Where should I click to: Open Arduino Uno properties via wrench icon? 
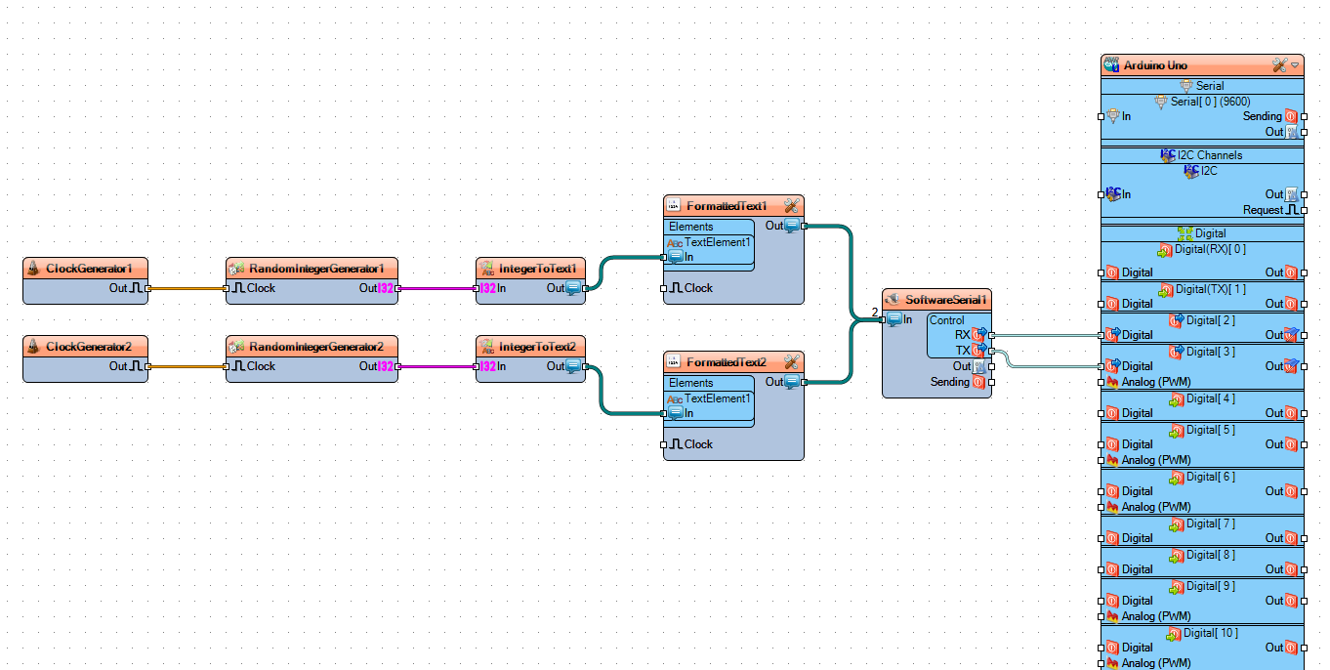(1279, 64)
